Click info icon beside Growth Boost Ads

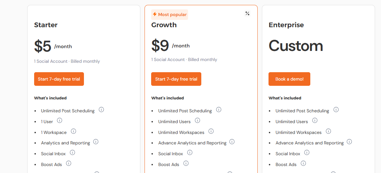186,163
